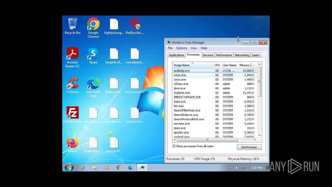Viewport: 332px width, 187px height.
Task: Switch to the Networking tab
Action: coord(242,55)
